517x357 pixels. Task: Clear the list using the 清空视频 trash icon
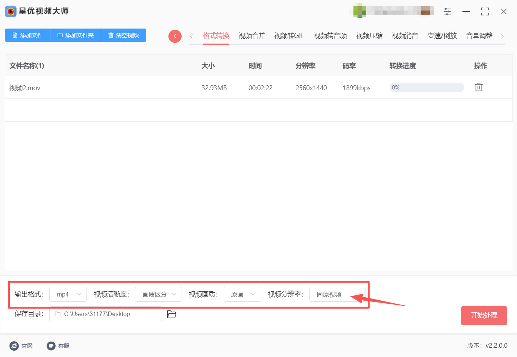[111, 35]
